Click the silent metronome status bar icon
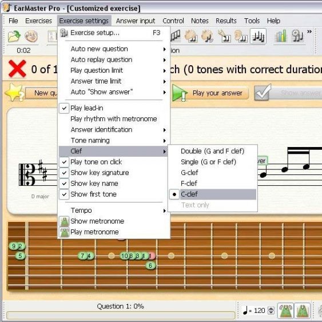 [303, 311]
